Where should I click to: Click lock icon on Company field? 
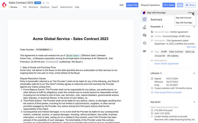point(56,62)
